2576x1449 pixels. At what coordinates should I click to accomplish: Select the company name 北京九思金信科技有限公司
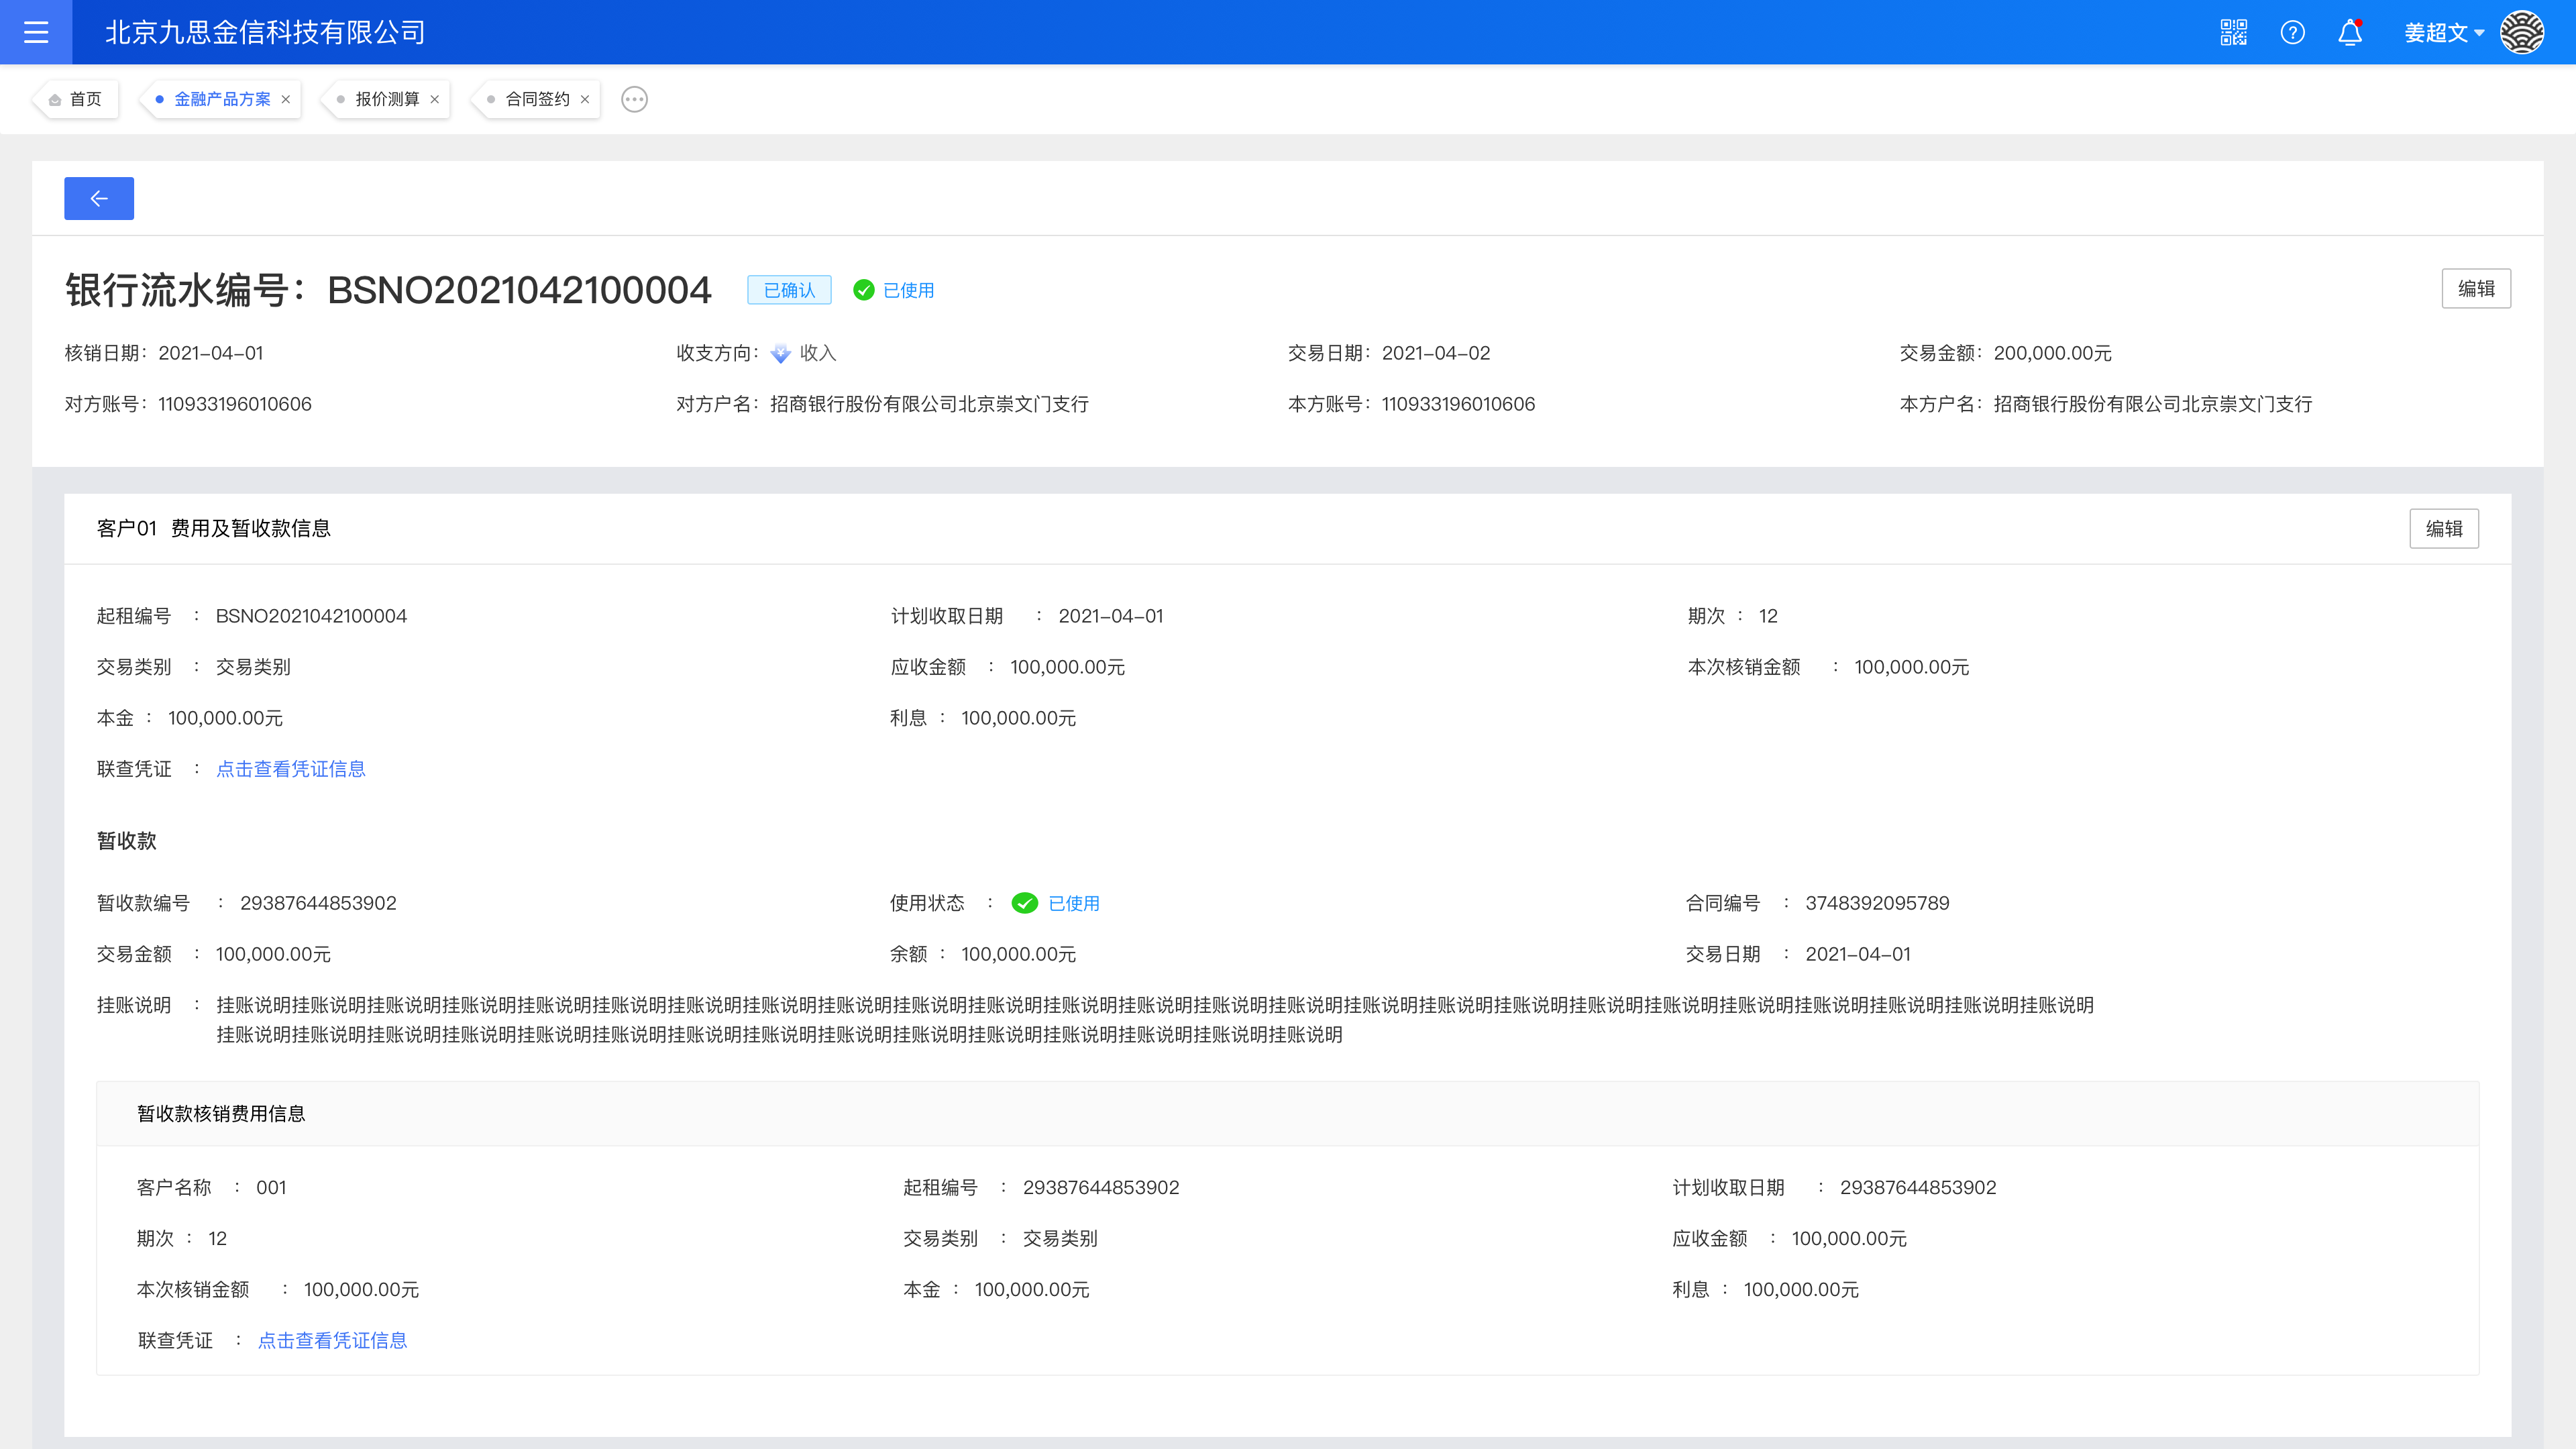(x=265, y=32)
